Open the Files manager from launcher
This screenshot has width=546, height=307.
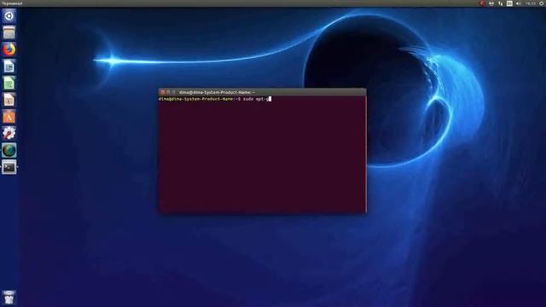9,32
